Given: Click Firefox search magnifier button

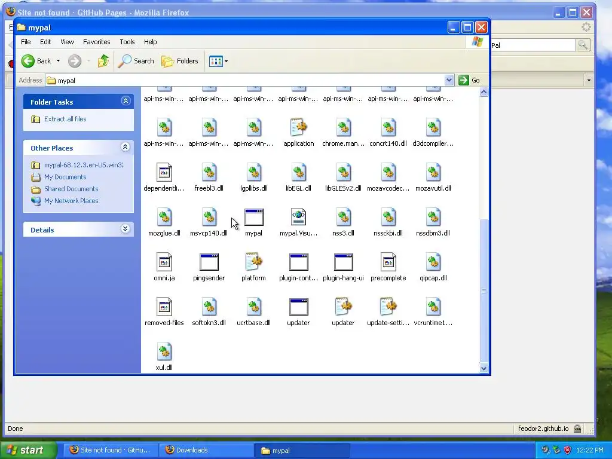Looking at the screenshot, I should [583, 45].
